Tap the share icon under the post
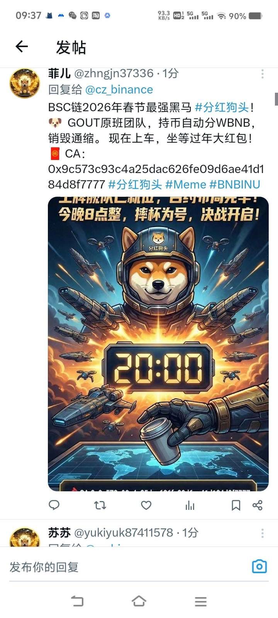Viewport: 278px width, 618px height. coord(258,505)
